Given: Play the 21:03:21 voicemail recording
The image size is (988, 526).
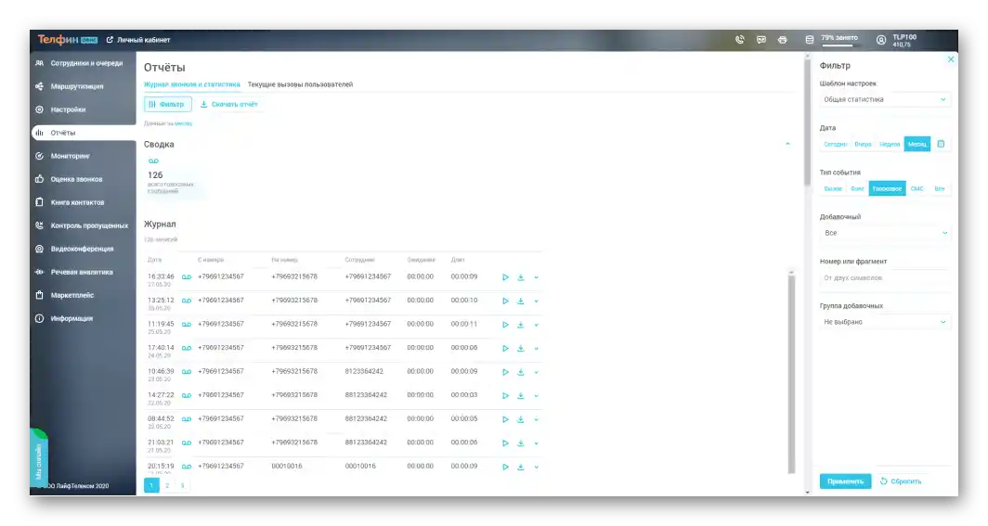Looking at the screenshot, I should [505, 443].
